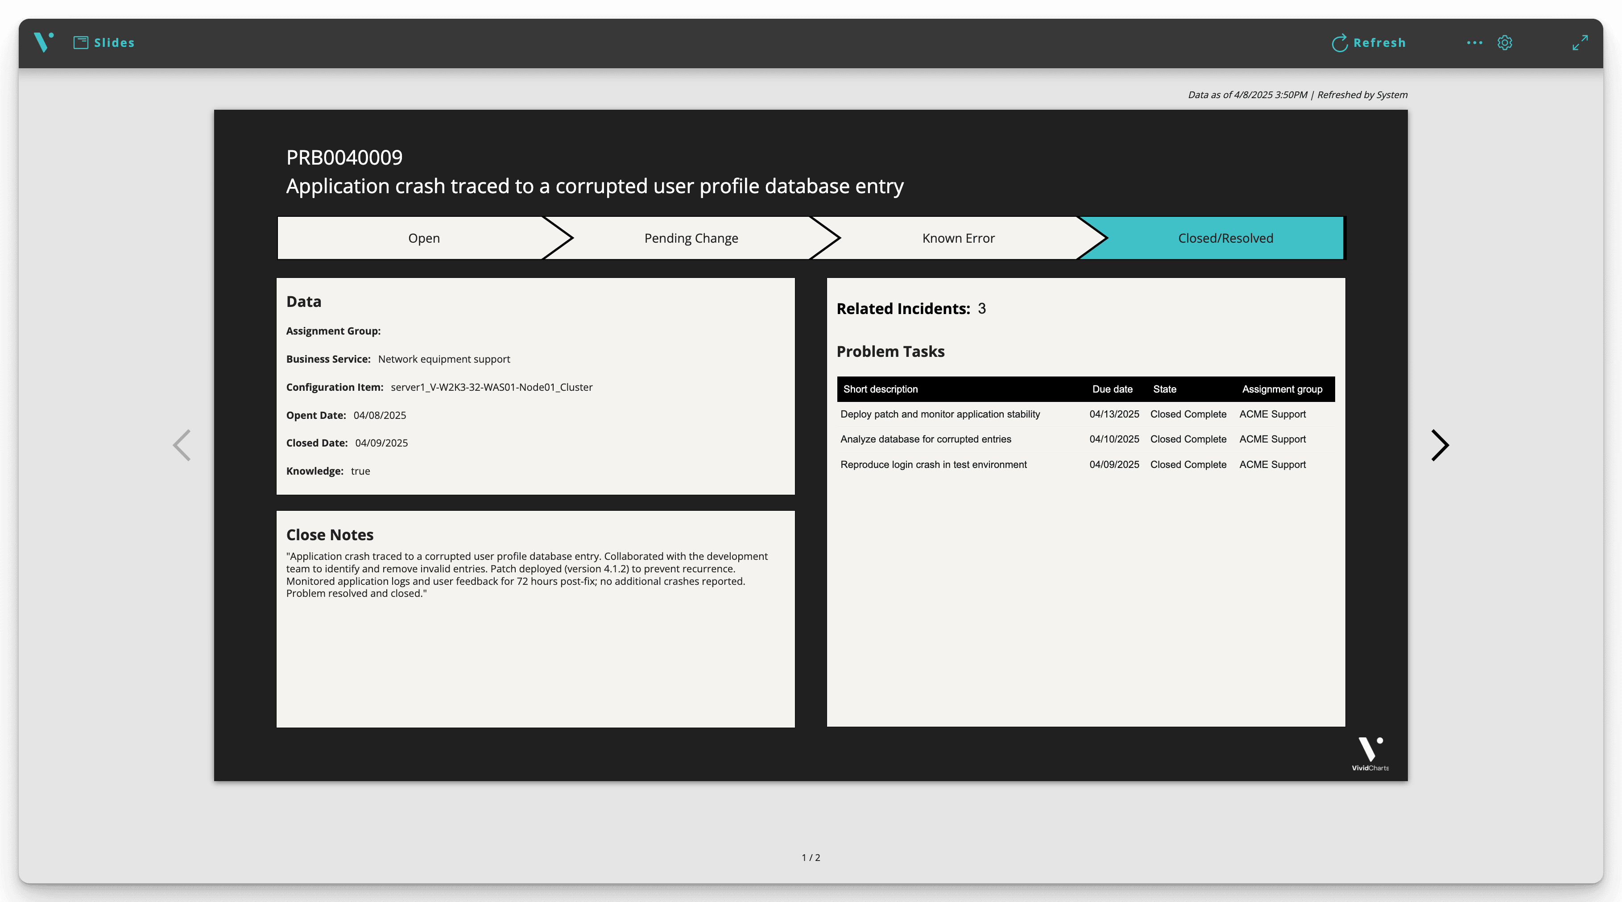Click the VividCharts logo on the slide
The width and height of the screenshot is (1622, 902).
(x=1370, y=753)
